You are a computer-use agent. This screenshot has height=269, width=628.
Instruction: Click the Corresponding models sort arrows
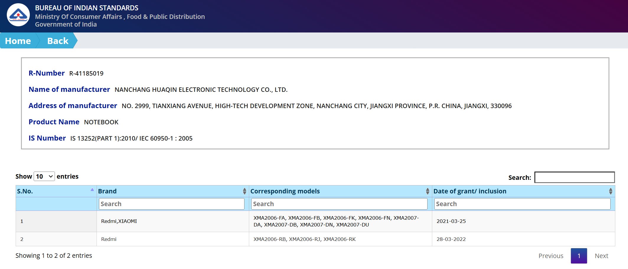(x=427, y=191)
